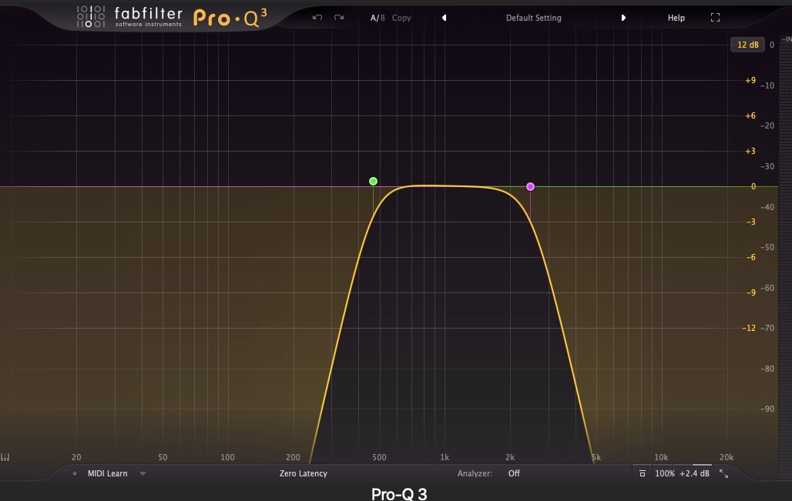Enter full screen mode via top icon
The height and width of the screenshot is (501, 792).
[715, 18]
